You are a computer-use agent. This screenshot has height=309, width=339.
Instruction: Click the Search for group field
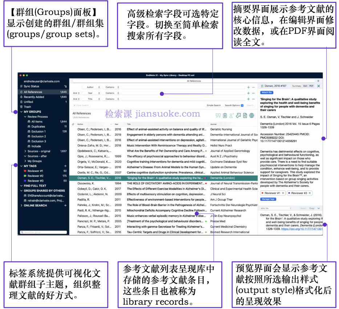[44, 232]
